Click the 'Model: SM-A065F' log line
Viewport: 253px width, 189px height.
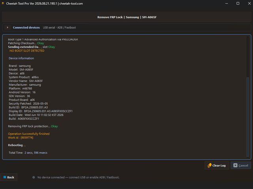click(x=21, y=69)
